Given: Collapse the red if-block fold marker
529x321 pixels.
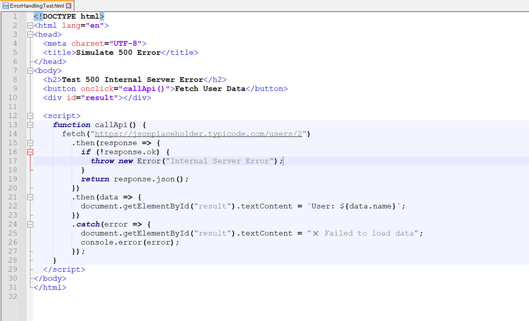Looking at the screenshot, I should click(30, 152).
